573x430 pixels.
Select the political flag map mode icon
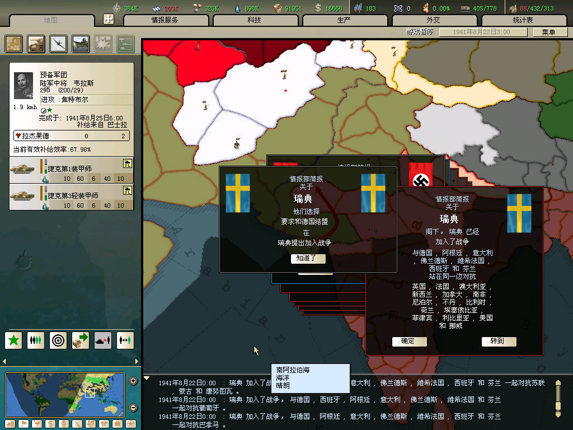(24, 424)
